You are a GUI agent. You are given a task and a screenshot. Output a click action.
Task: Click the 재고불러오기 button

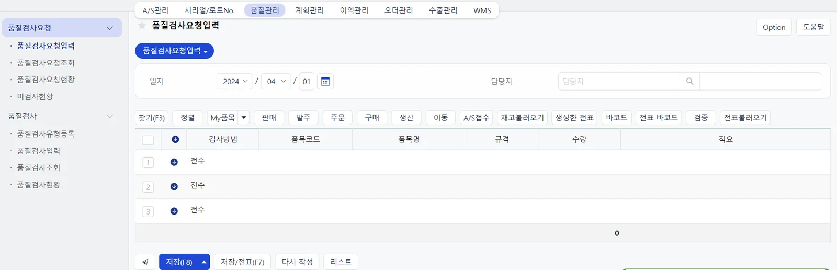click(523, 118)
